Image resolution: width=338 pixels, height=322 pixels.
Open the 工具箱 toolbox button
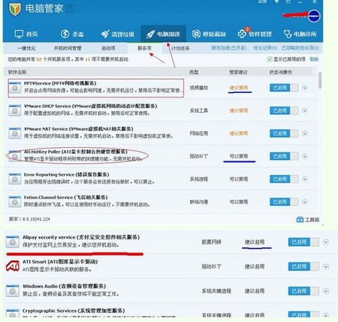point(308,219)
